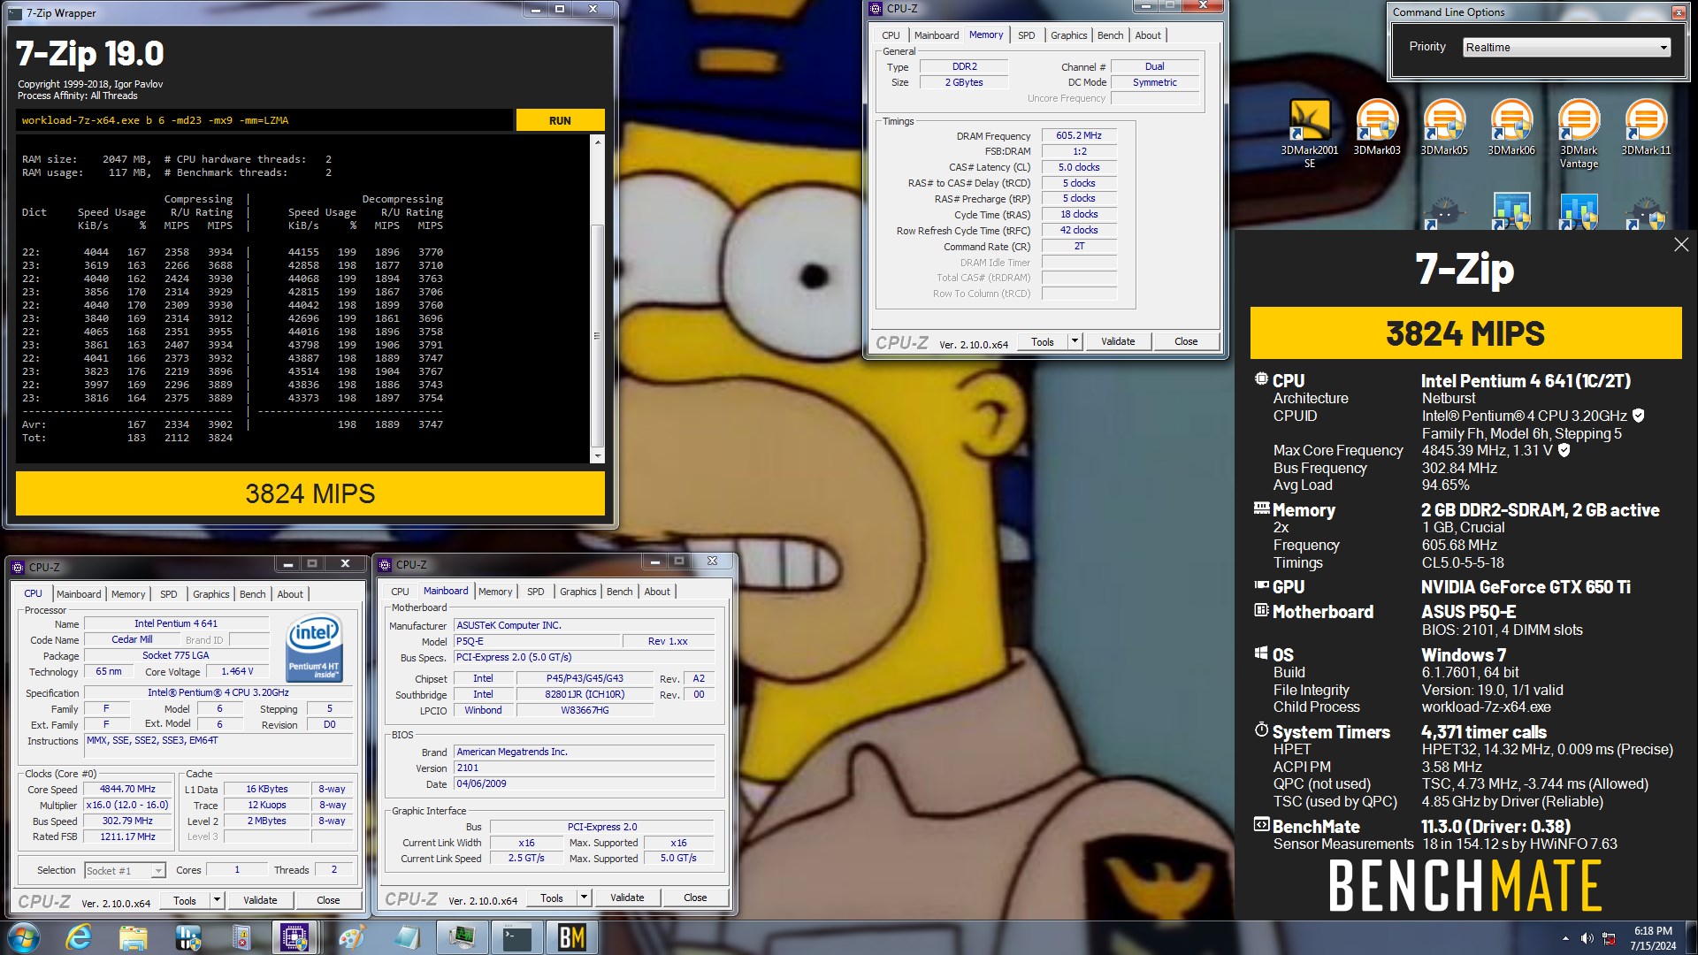Image resolution: width=1698 pixels, height=955 pixels.
Task: Click Validate in CPU-Z Memory window
Action: pyautogui.click(x=1118, y=341)
